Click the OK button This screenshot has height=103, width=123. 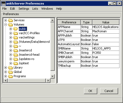click(x=90, y=91)
